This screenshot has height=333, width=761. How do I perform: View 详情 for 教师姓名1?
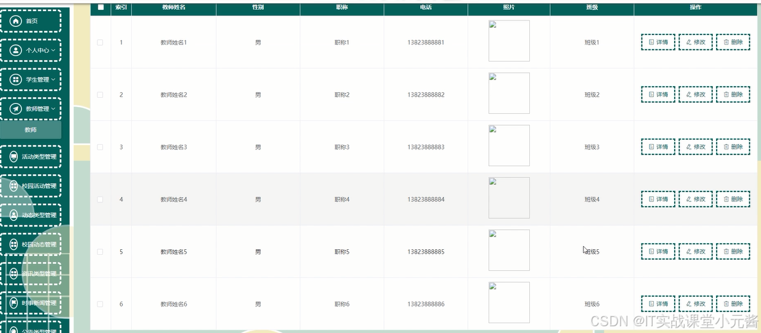(x=658, y=42)
